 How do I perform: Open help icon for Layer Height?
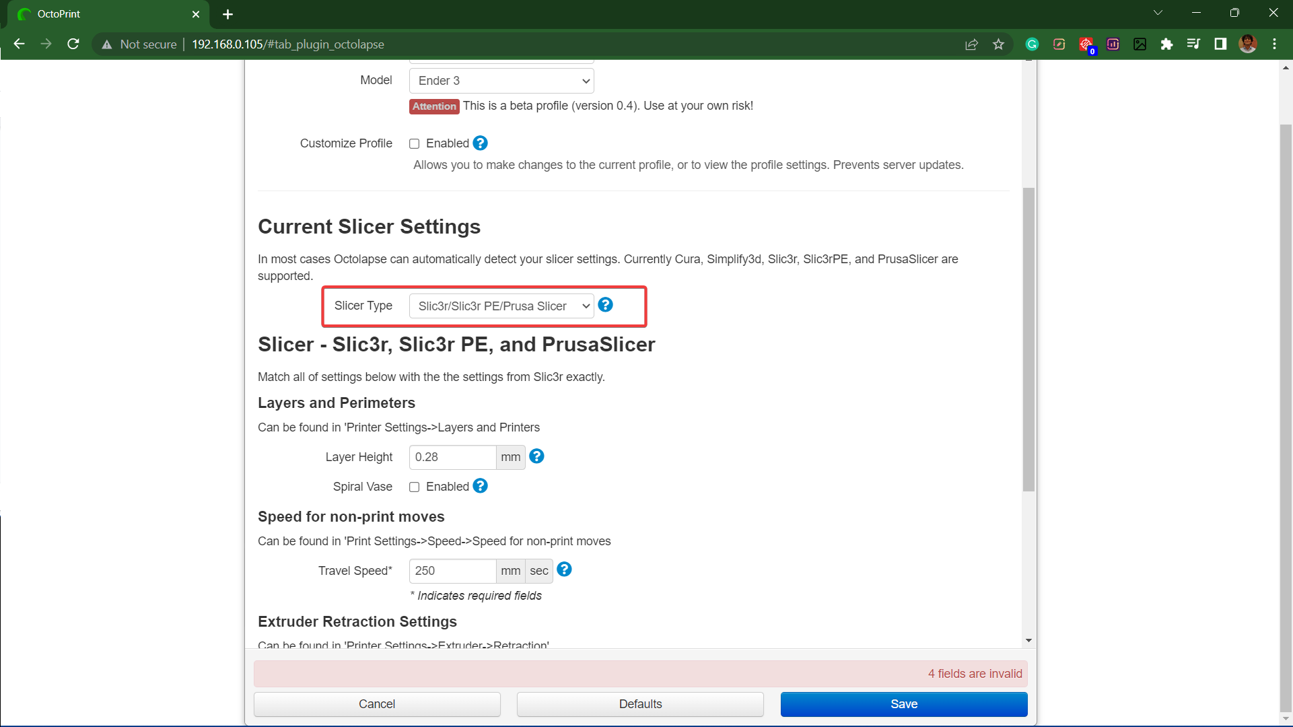point(536,456)
